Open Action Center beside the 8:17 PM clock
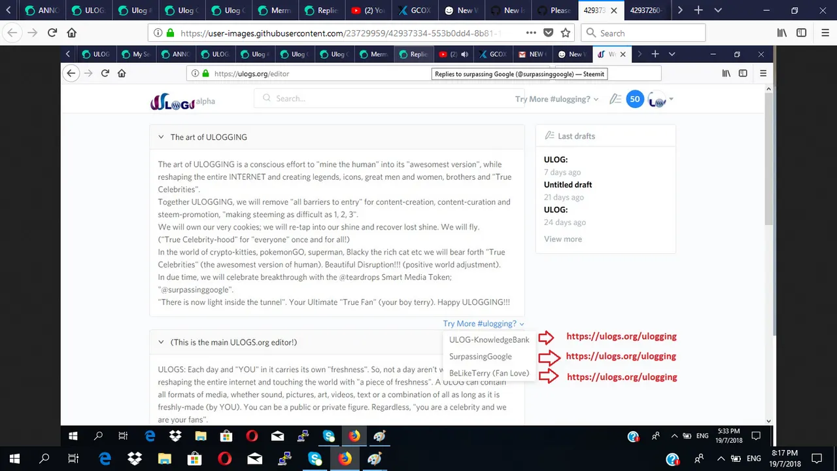This screenshot has height=471, width=837. point(816,459)
